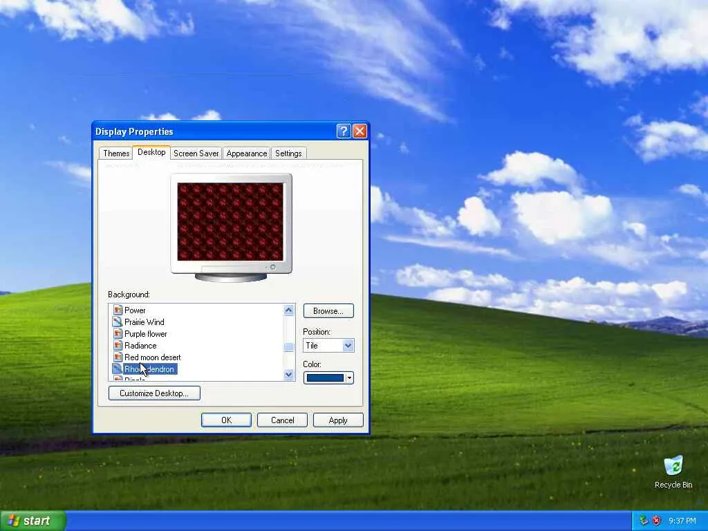Go to the Appearance tab
The image size is (708, 531).
click(247, 153)
